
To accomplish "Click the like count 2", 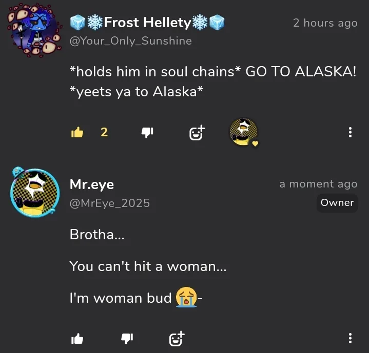I will (104, 132).
